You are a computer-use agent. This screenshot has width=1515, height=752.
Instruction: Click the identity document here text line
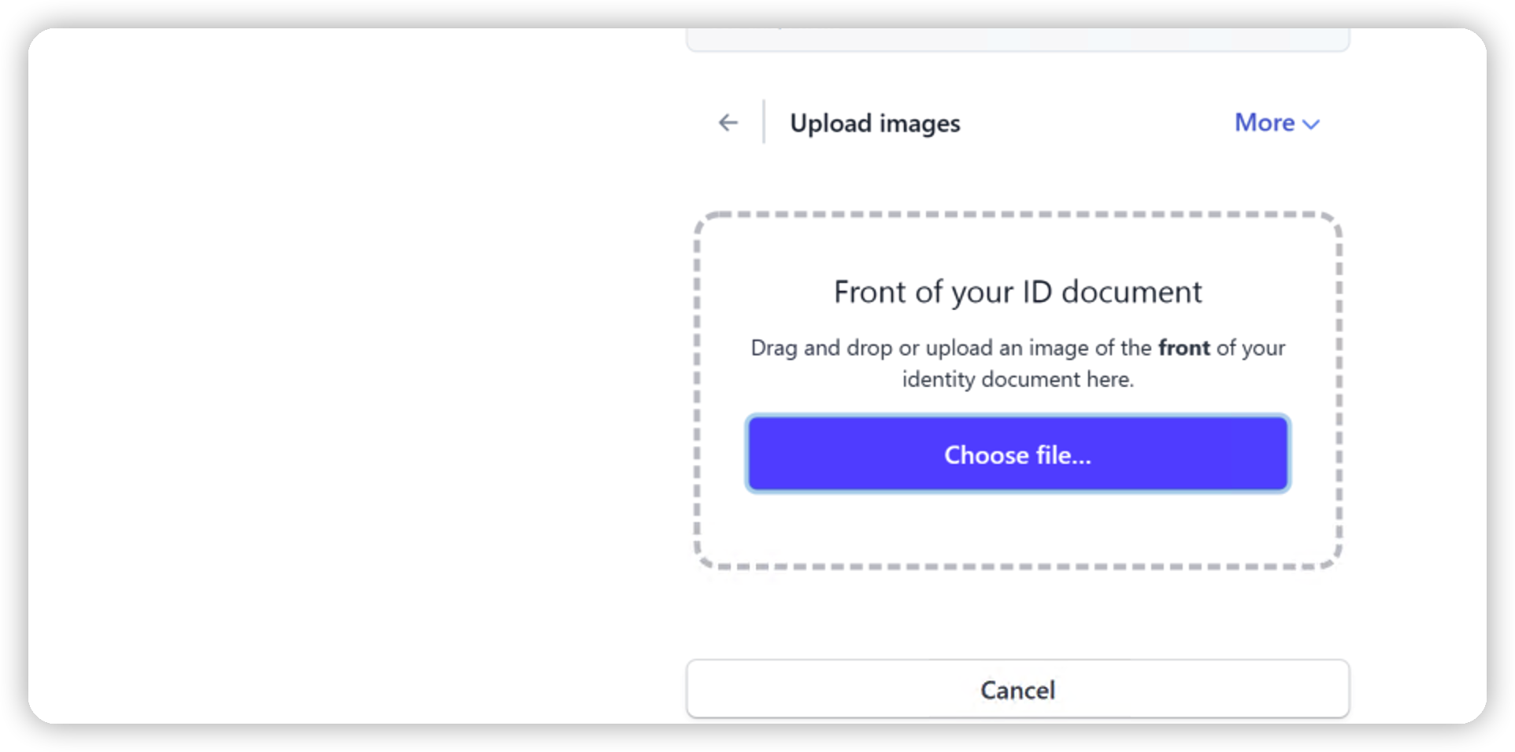click(1017, 379)
